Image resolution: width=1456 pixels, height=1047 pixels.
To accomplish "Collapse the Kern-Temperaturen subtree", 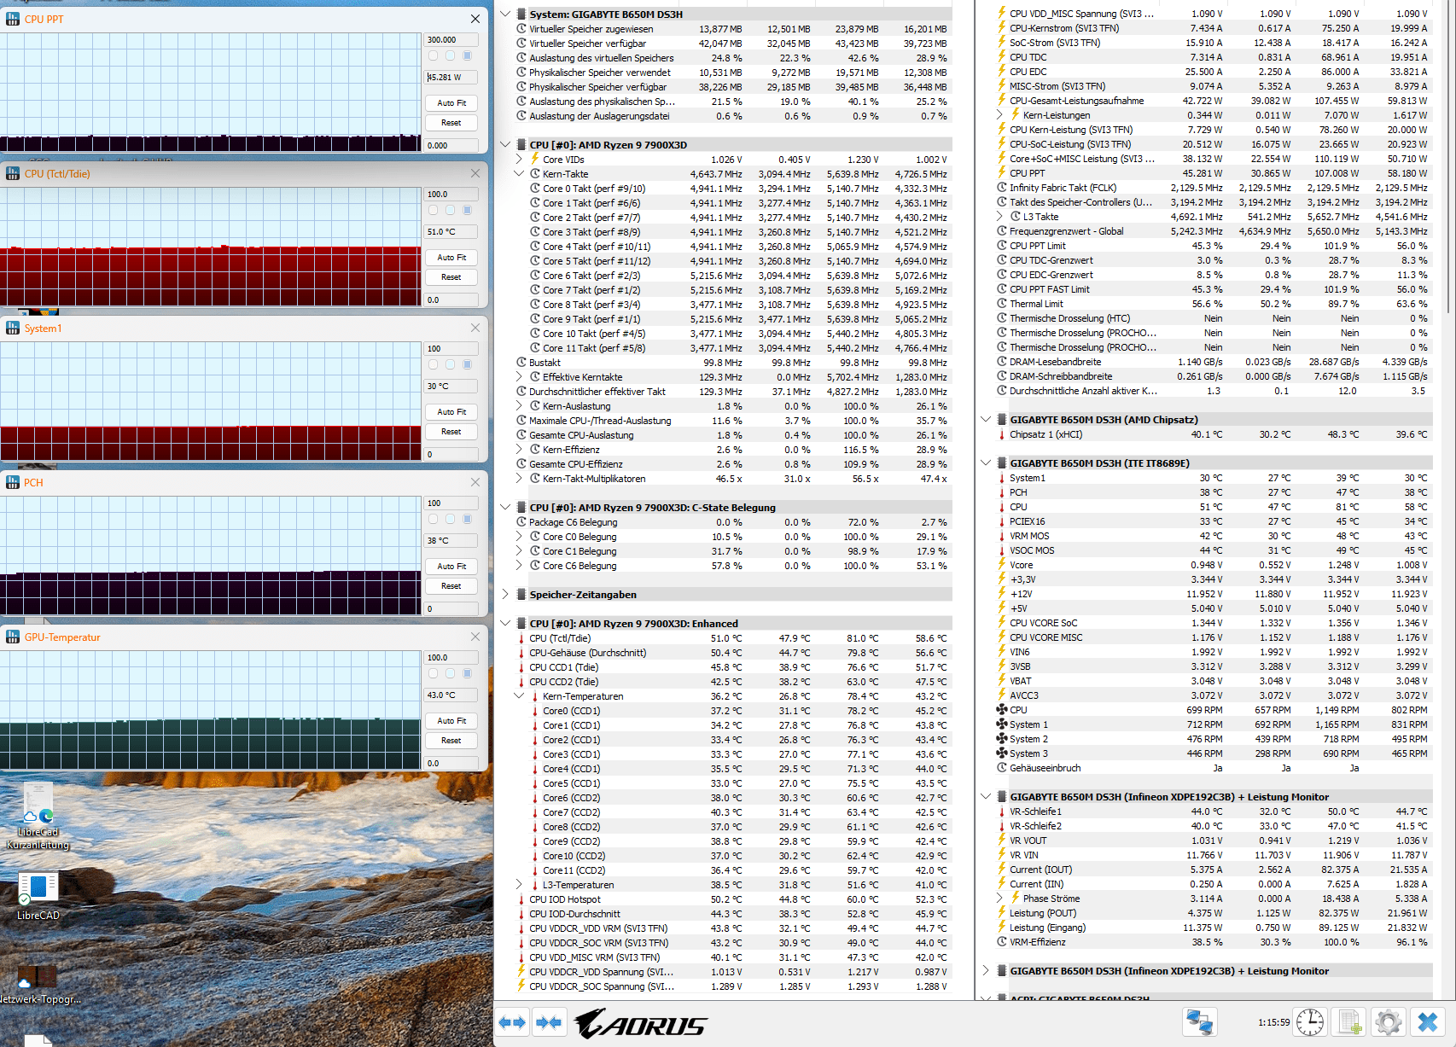I will (x=519, y=696).
